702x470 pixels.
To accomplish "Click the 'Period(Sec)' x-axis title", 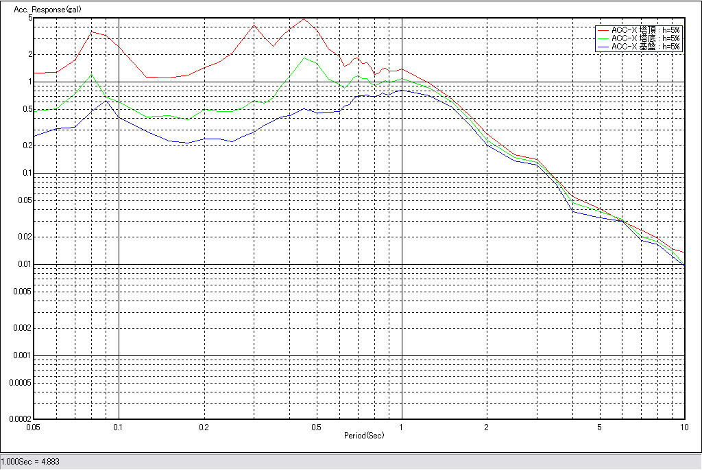I will (363, 435).
